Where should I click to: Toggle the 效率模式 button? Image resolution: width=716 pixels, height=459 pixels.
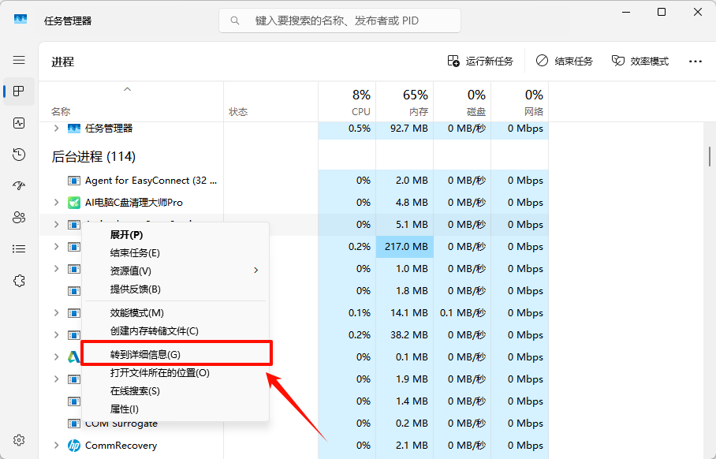(640, 62)
